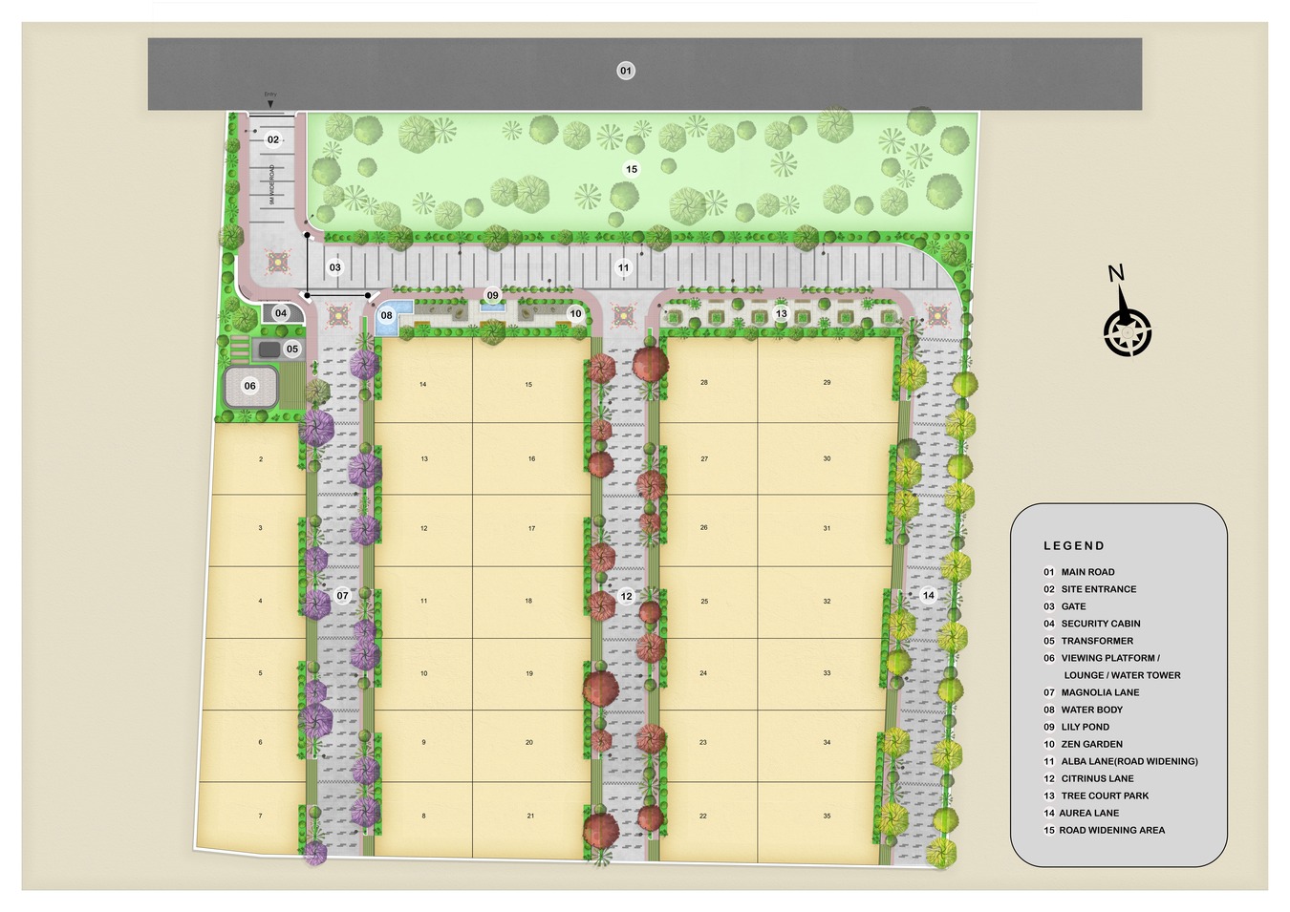
Task: Click the zen garden marker 10
Action: pyautogui.click(x=575, y=313)
